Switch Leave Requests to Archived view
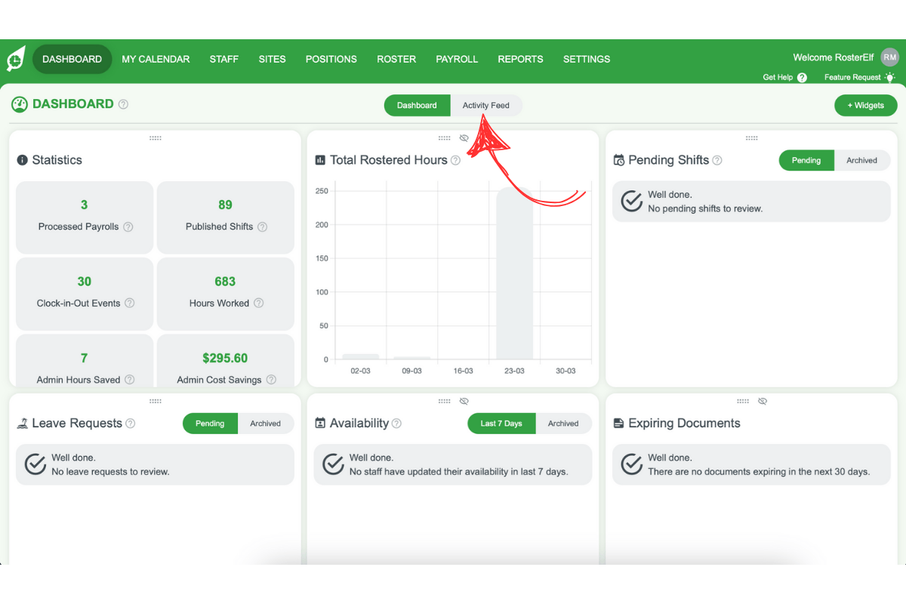906x604 pixels. [266, 424]
